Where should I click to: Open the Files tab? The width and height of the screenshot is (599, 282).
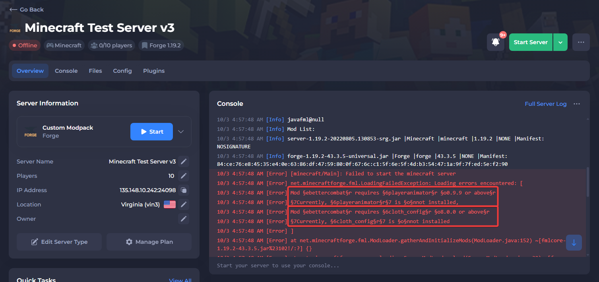click(95, 71)
